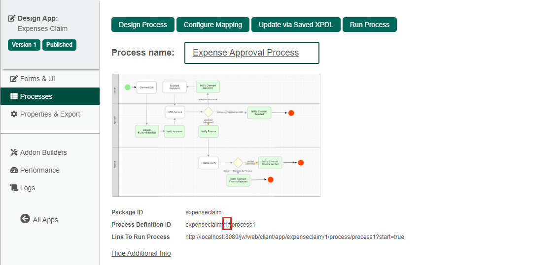This screenshot has height=265, width=560.
Task: Go to Properties & Export
Action: click(50, 114)
